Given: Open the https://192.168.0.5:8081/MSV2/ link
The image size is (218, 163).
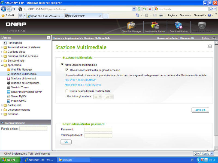Looking at the screenshot, I should pos(83,85).
